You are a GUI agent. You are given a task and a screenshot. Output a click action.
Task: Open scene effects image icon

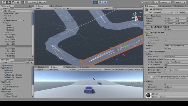68,9
